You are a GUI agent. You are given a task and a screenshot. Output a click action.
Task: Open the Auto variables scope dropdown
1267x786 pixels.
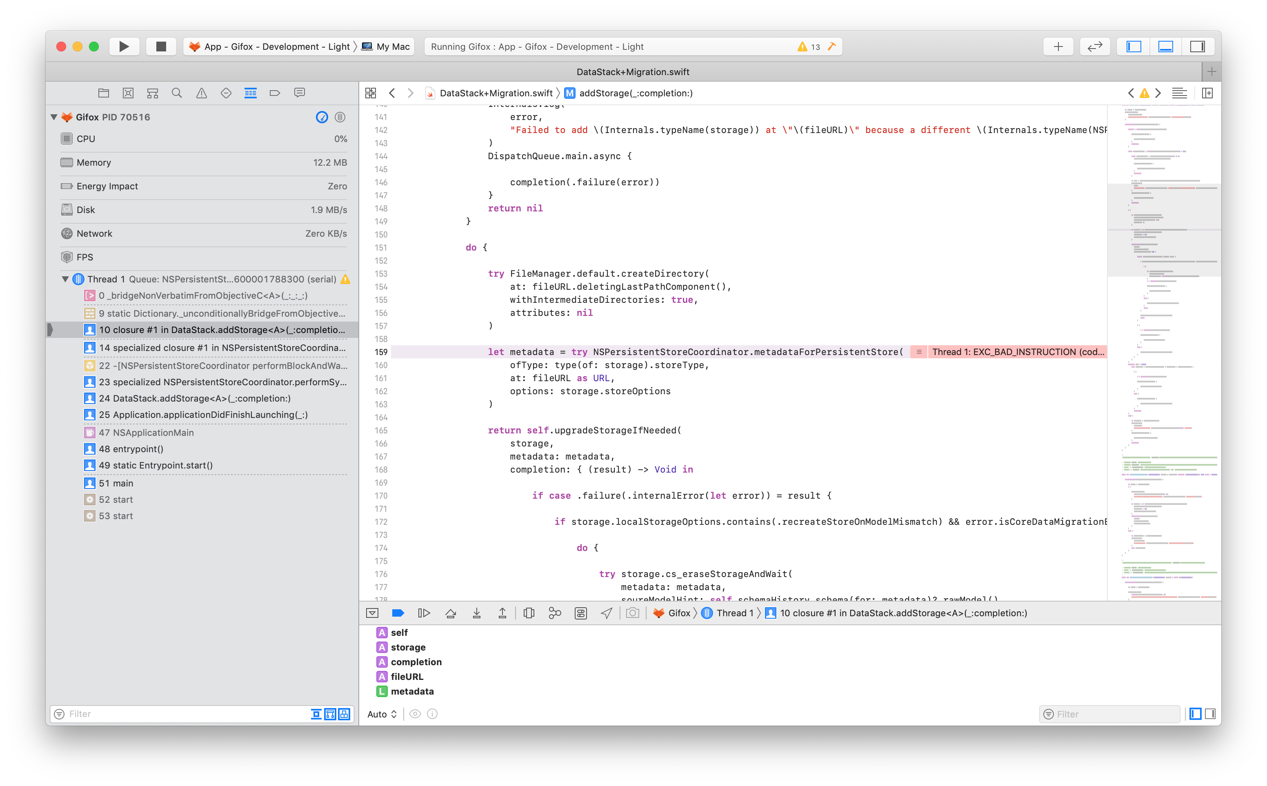(382, 714)
